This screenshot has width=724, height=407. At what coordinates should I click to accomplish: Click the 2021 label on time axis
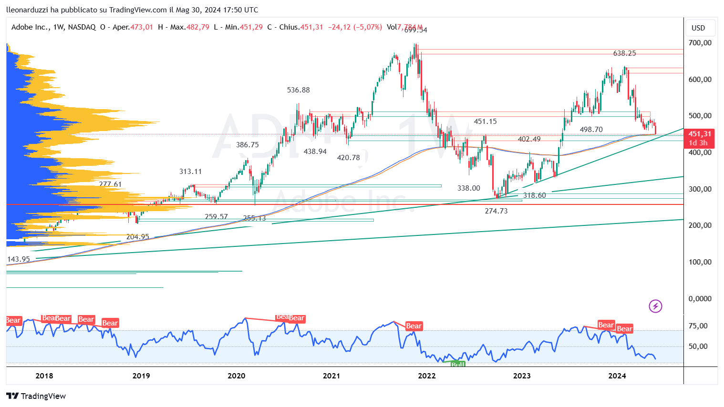[x=331, y=376]
